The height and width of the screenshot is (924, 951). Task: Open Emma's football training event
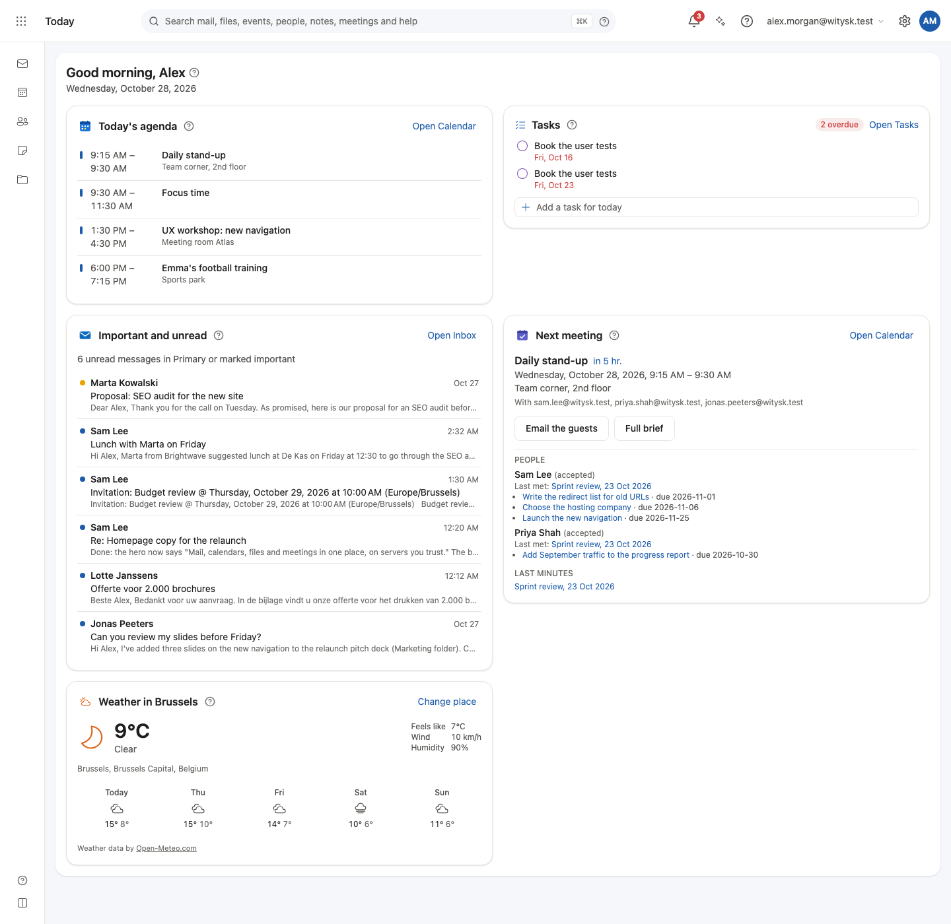[279, 275]
